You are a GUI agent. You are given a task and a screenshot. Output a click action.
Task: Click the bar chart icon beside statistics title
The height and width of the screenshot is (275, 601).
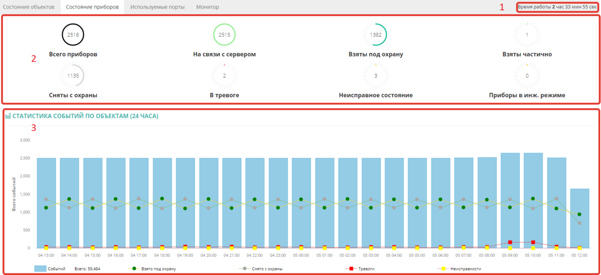tap(8, 116)
